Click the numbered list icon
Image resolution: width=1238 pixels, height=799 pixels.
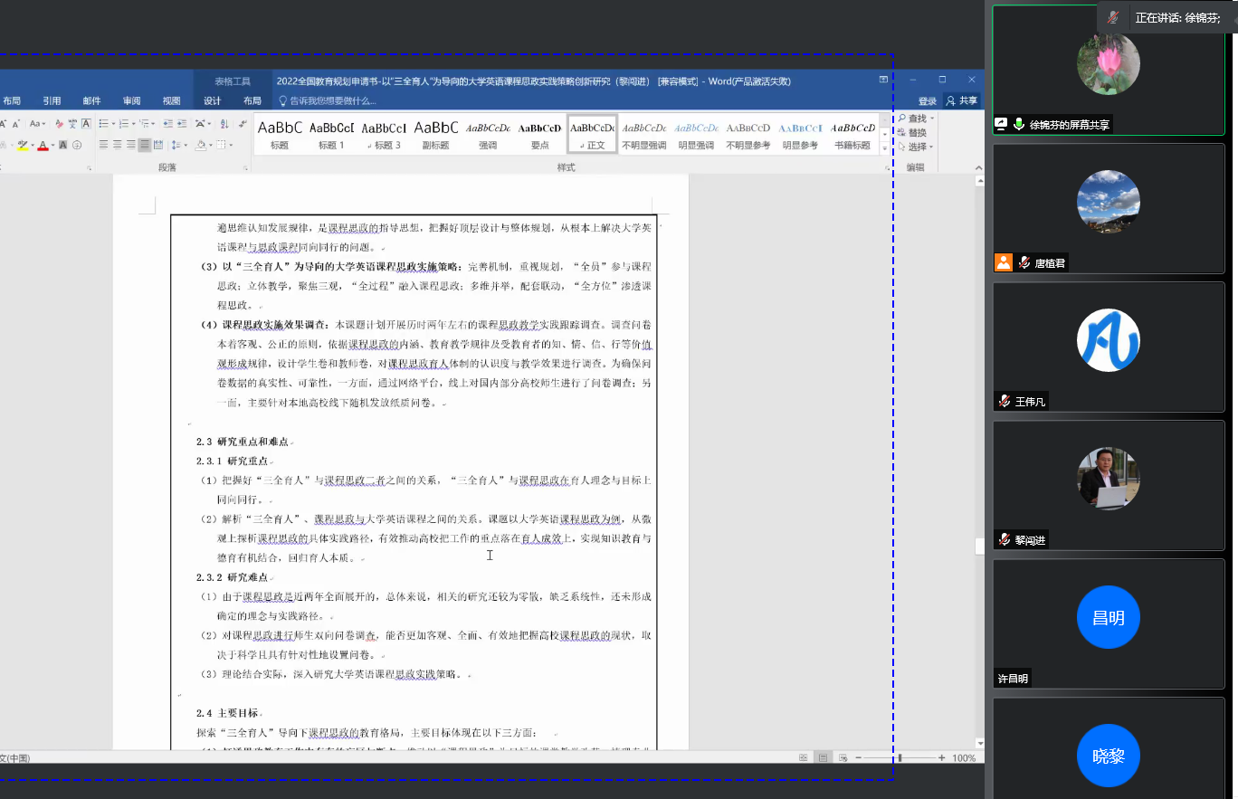tap(125, 123)
